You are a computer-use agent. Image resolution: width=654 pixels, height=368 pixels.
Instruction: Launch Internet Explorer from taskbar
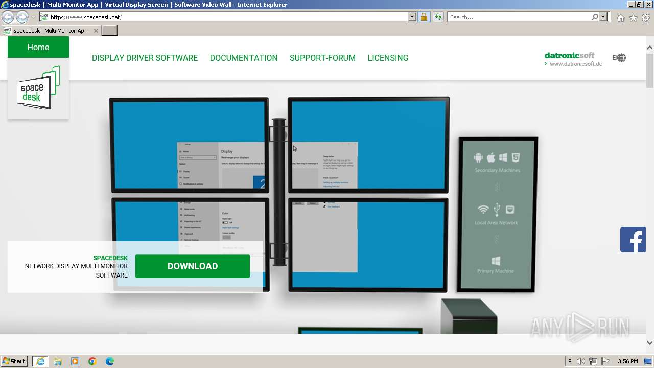[40, 361]
